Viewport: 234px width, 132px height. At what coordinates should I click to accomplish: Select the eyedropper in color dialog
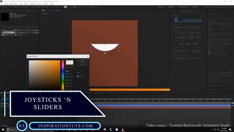click(78, 73)
